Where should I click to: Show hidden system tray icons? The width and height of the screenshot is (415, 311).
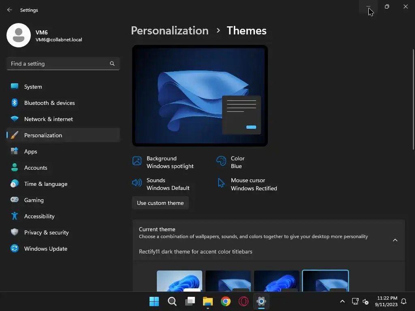click(x=342, y=301)
